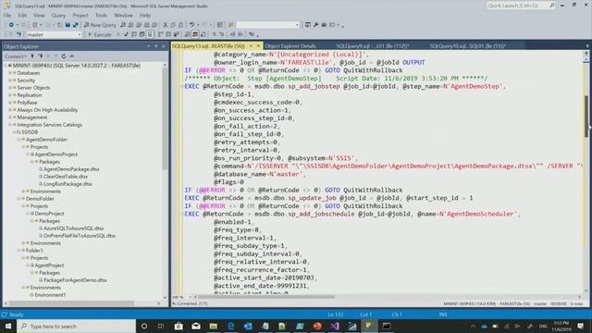Collapse the Integration Services Catalogs node
This screenshot has height=333, width=592.
pos(10,125)
